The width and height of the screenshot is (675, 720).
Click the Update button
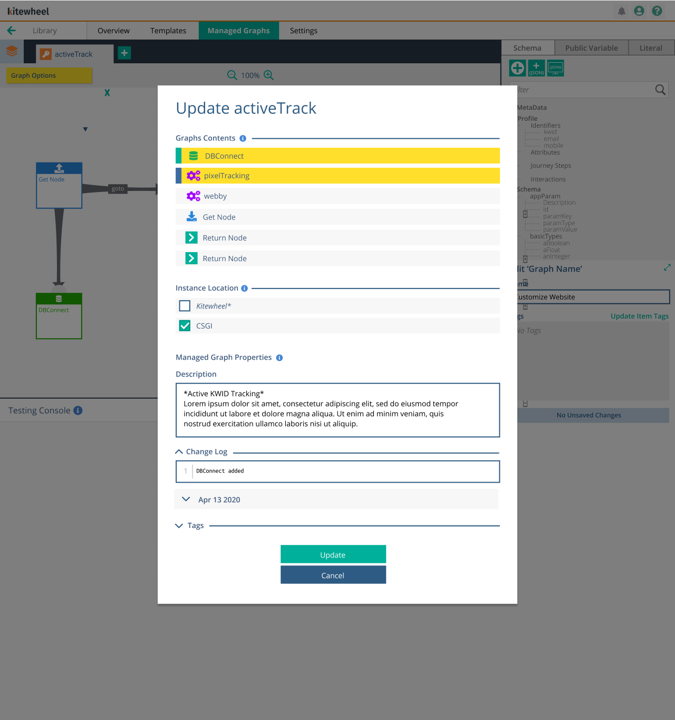333,554
